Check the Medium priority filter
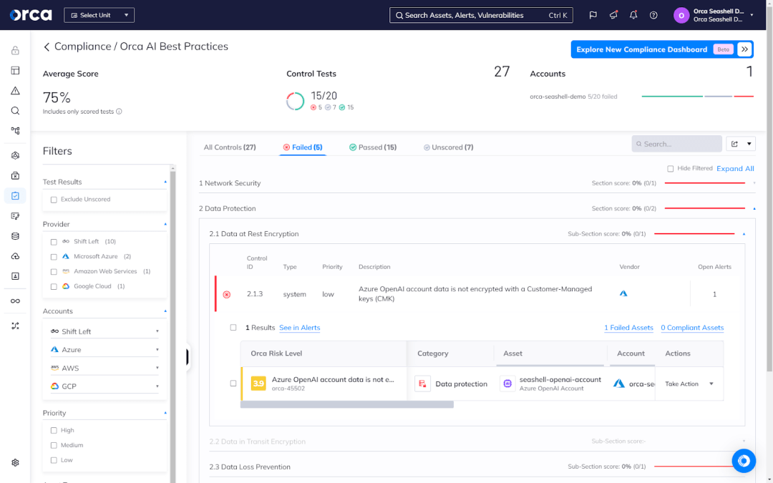The image size is (773, 483). tap(54, 446)
